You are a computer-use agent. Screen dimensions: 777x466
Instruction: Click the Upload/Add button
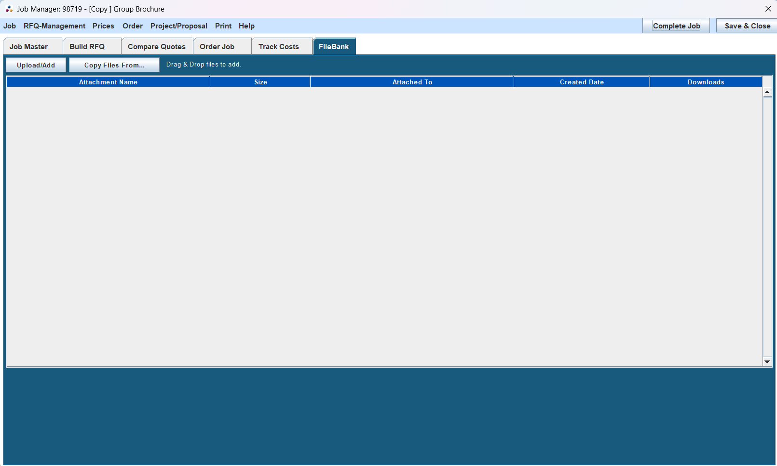pyautogui.click(x=35, y=65)
